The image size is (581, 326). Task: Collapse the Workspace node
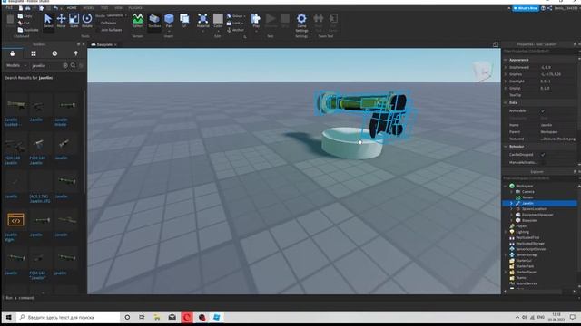(506, 186)
